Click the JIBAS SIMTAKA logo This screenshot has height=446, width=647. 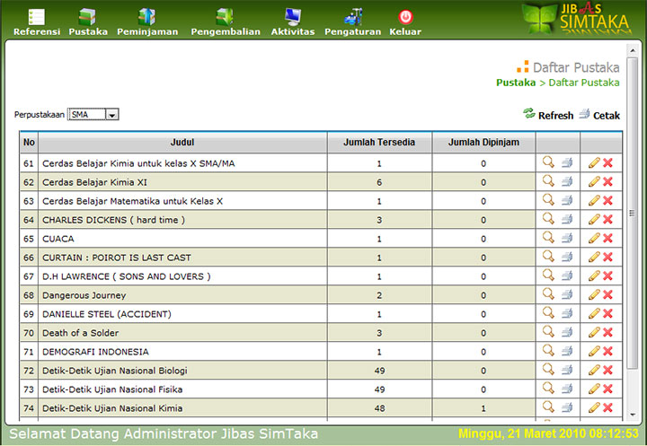tap(577, 19)
